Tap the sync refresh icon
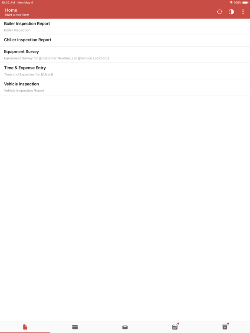Screen dimensions: 250x333 click(x=219, y=12)
